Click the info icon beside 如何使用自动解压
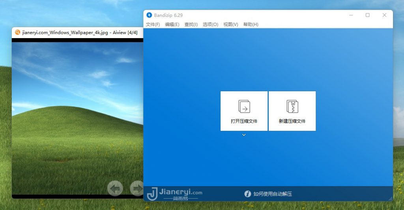 click(x=248, y=194)
